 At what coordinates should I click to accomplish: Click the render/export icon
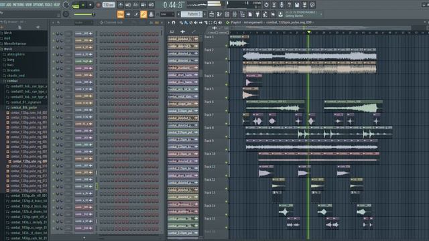tap(304, 5)
